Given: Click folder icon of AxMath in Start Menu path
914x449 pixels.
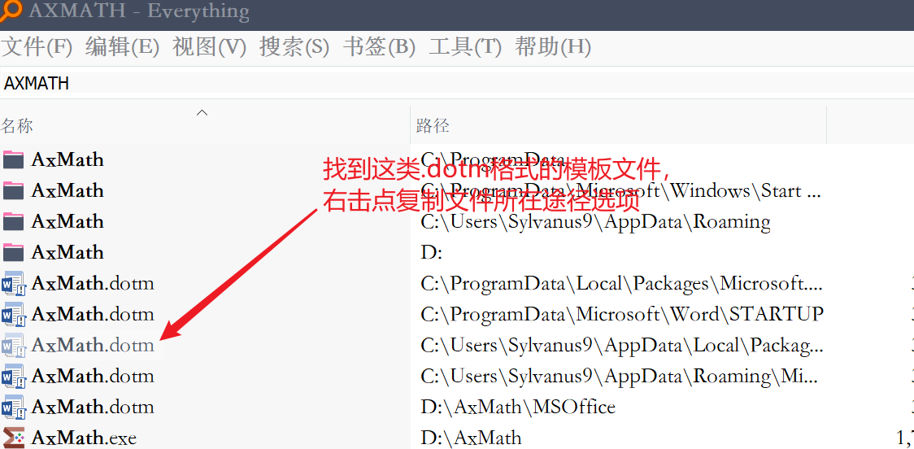Looking at the screenshot, I should [x=13, y=190].
